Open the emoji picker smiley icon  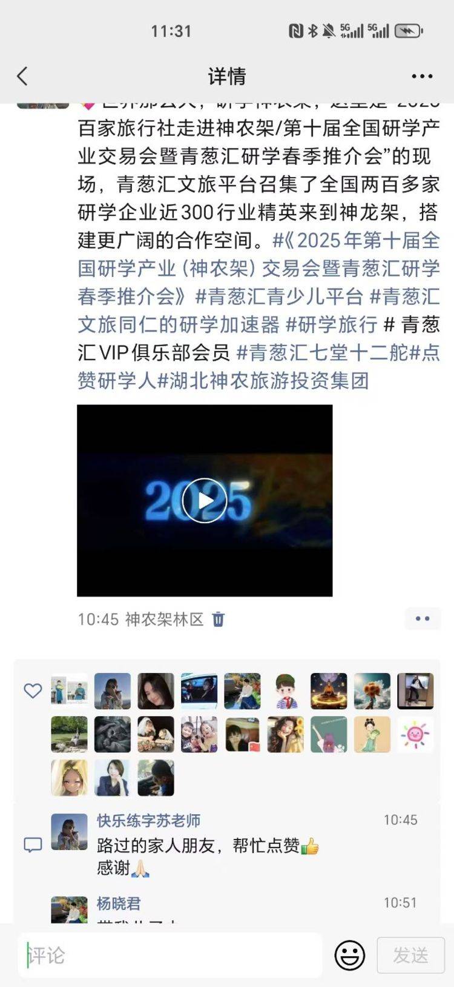[x=350, y=955]
